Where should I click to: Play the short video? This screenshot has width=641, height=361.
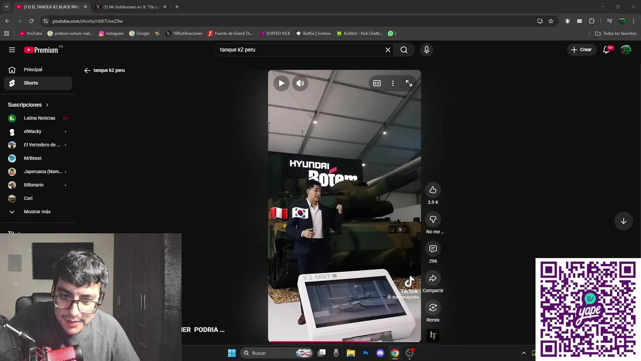point(281,83)
